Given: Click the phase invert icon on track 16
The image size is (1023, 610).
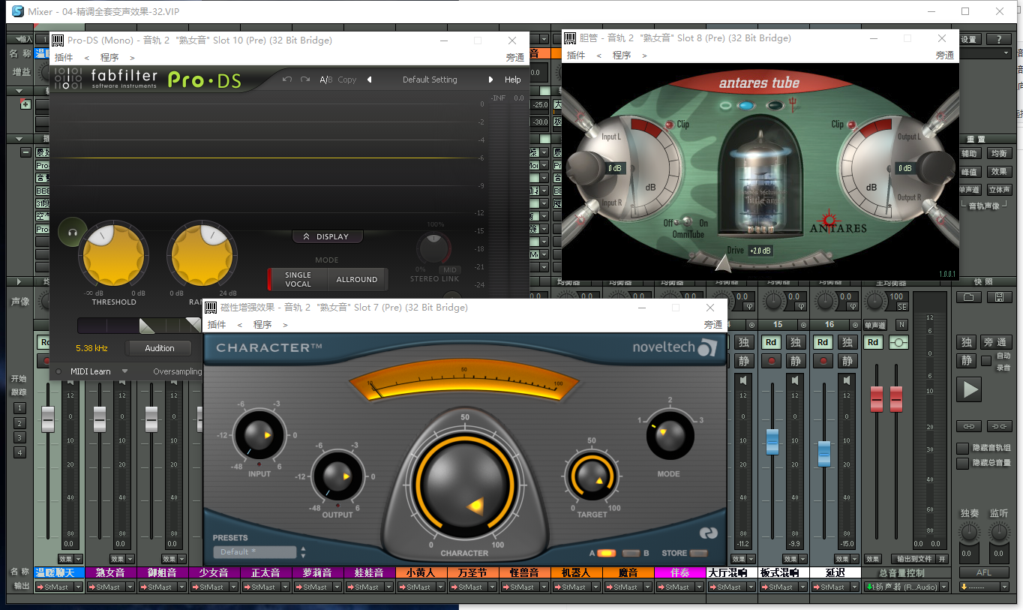Looking at the screenshot, I should [852, 306].
